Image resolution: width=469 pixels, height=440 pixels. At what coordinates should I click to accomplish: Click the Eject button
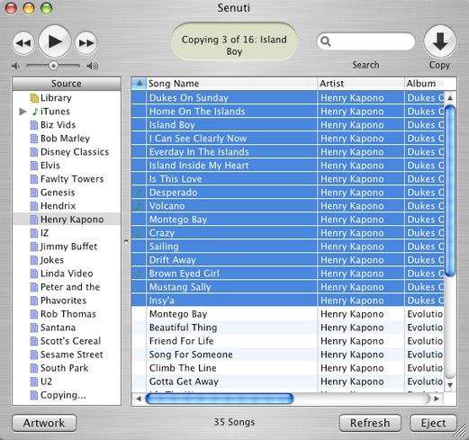coord(433,423)
